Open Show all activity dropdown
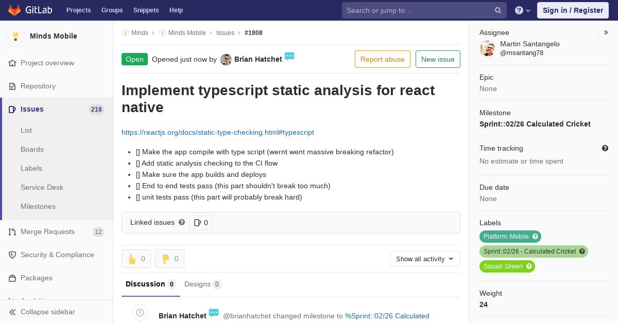Viewport: 618px width, 324px height. click(425, 259)
